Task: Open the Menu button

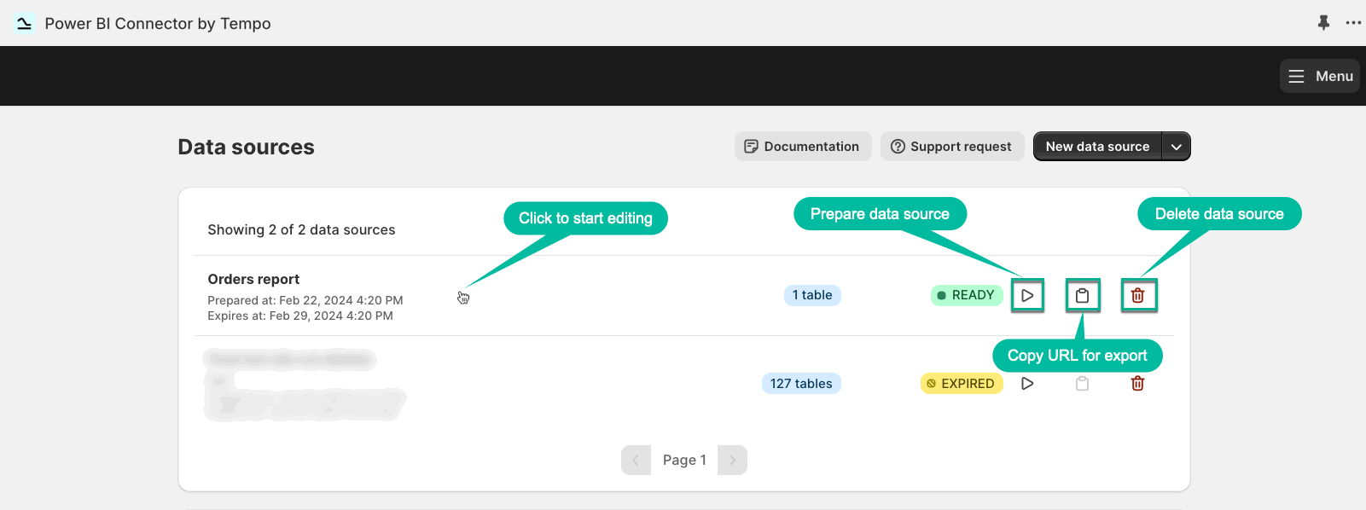Action: pos(1320,76)
